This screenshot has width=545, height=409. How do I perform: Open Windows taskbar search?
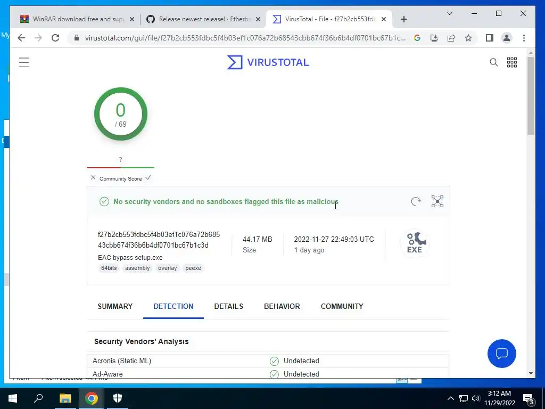pos(38,398)
